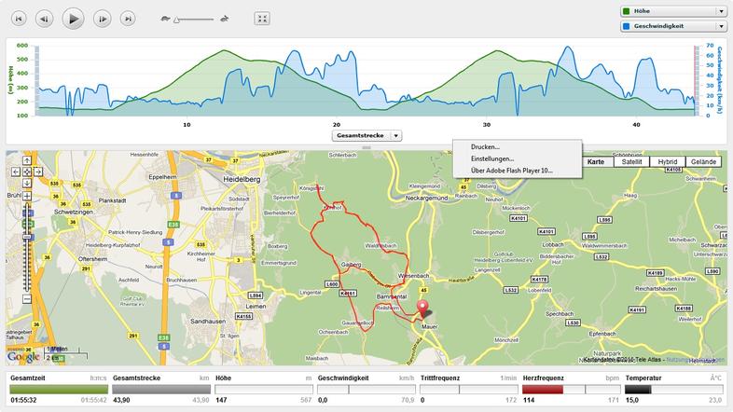This screenshot has height=412, width=733.
Task: Click the blue Geschwindigkeit color swatch
Action: point(626,26)
